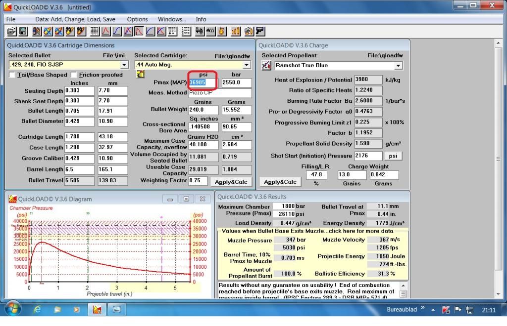This screenshot has height=326, width=507.
Task: Click the Barrel Length inches input field
Action: [x=79, y=169]
